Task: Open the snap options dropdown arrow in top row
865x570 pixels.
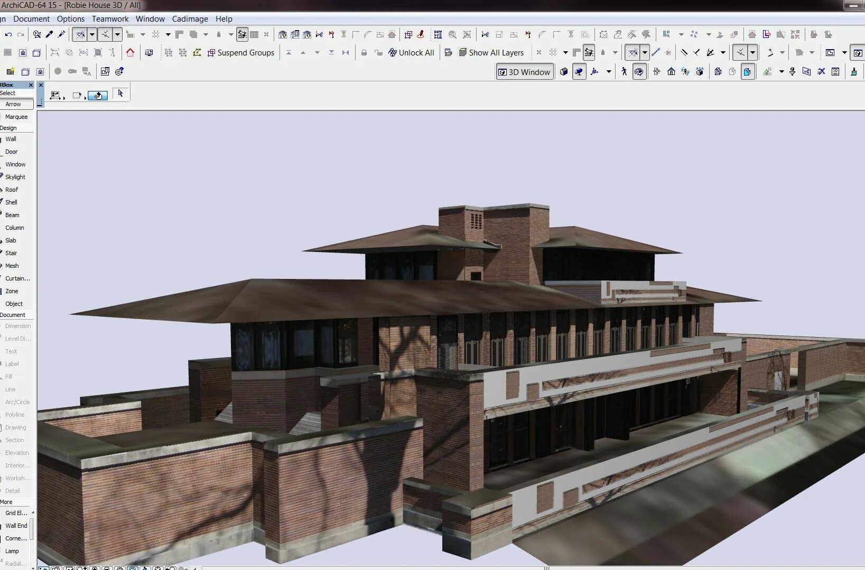Action: (x=117, y=34)
